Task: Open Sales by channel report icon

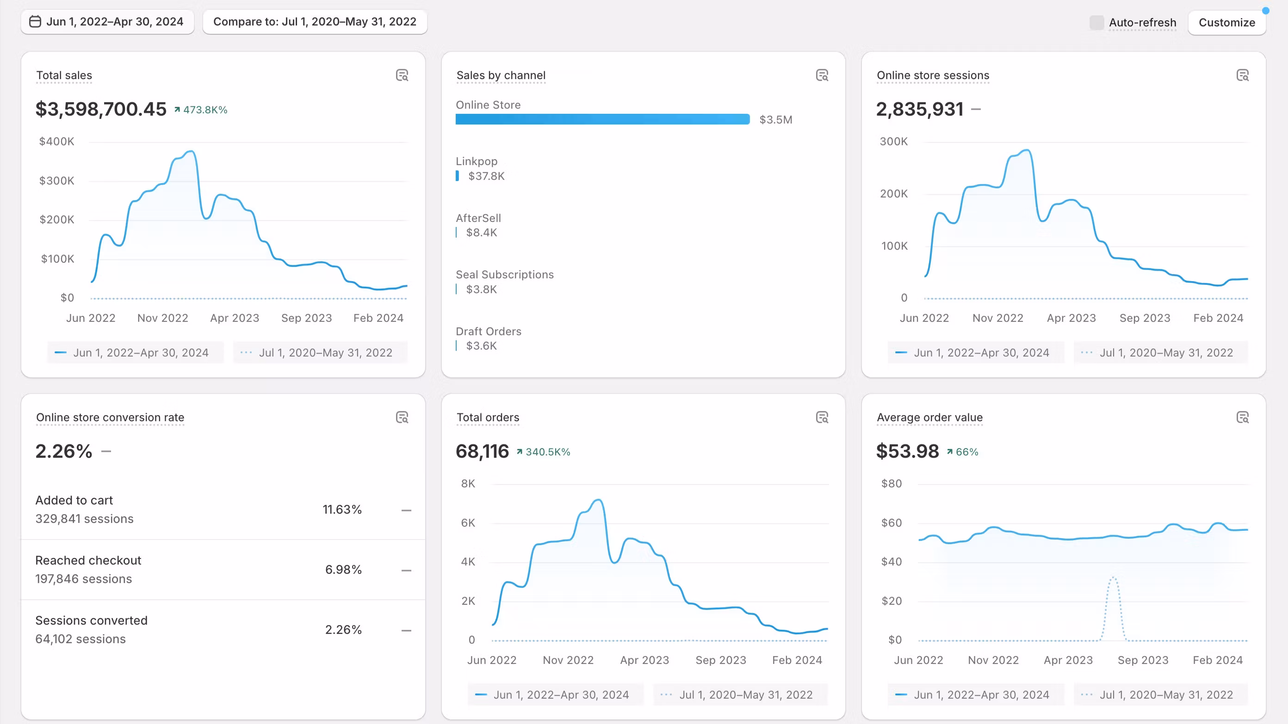Action: [x=822, y=75]
